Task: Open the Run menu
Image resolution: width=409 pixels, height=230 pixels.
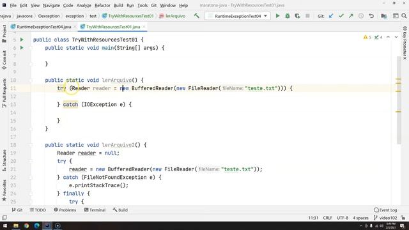Action: point(130,5)
